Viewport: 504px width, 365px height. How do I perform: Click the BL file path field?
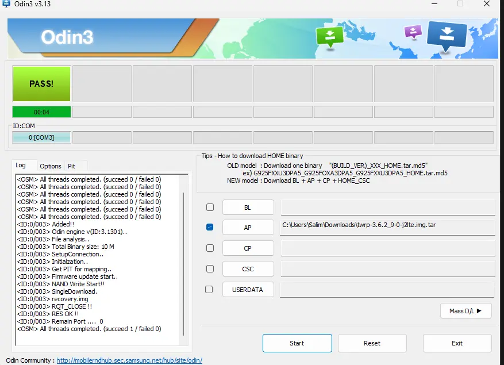tap(388, 208)
